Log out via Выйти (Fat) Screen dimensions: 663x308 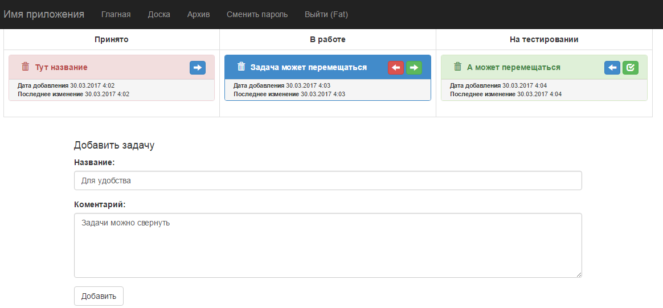[326, 14]
